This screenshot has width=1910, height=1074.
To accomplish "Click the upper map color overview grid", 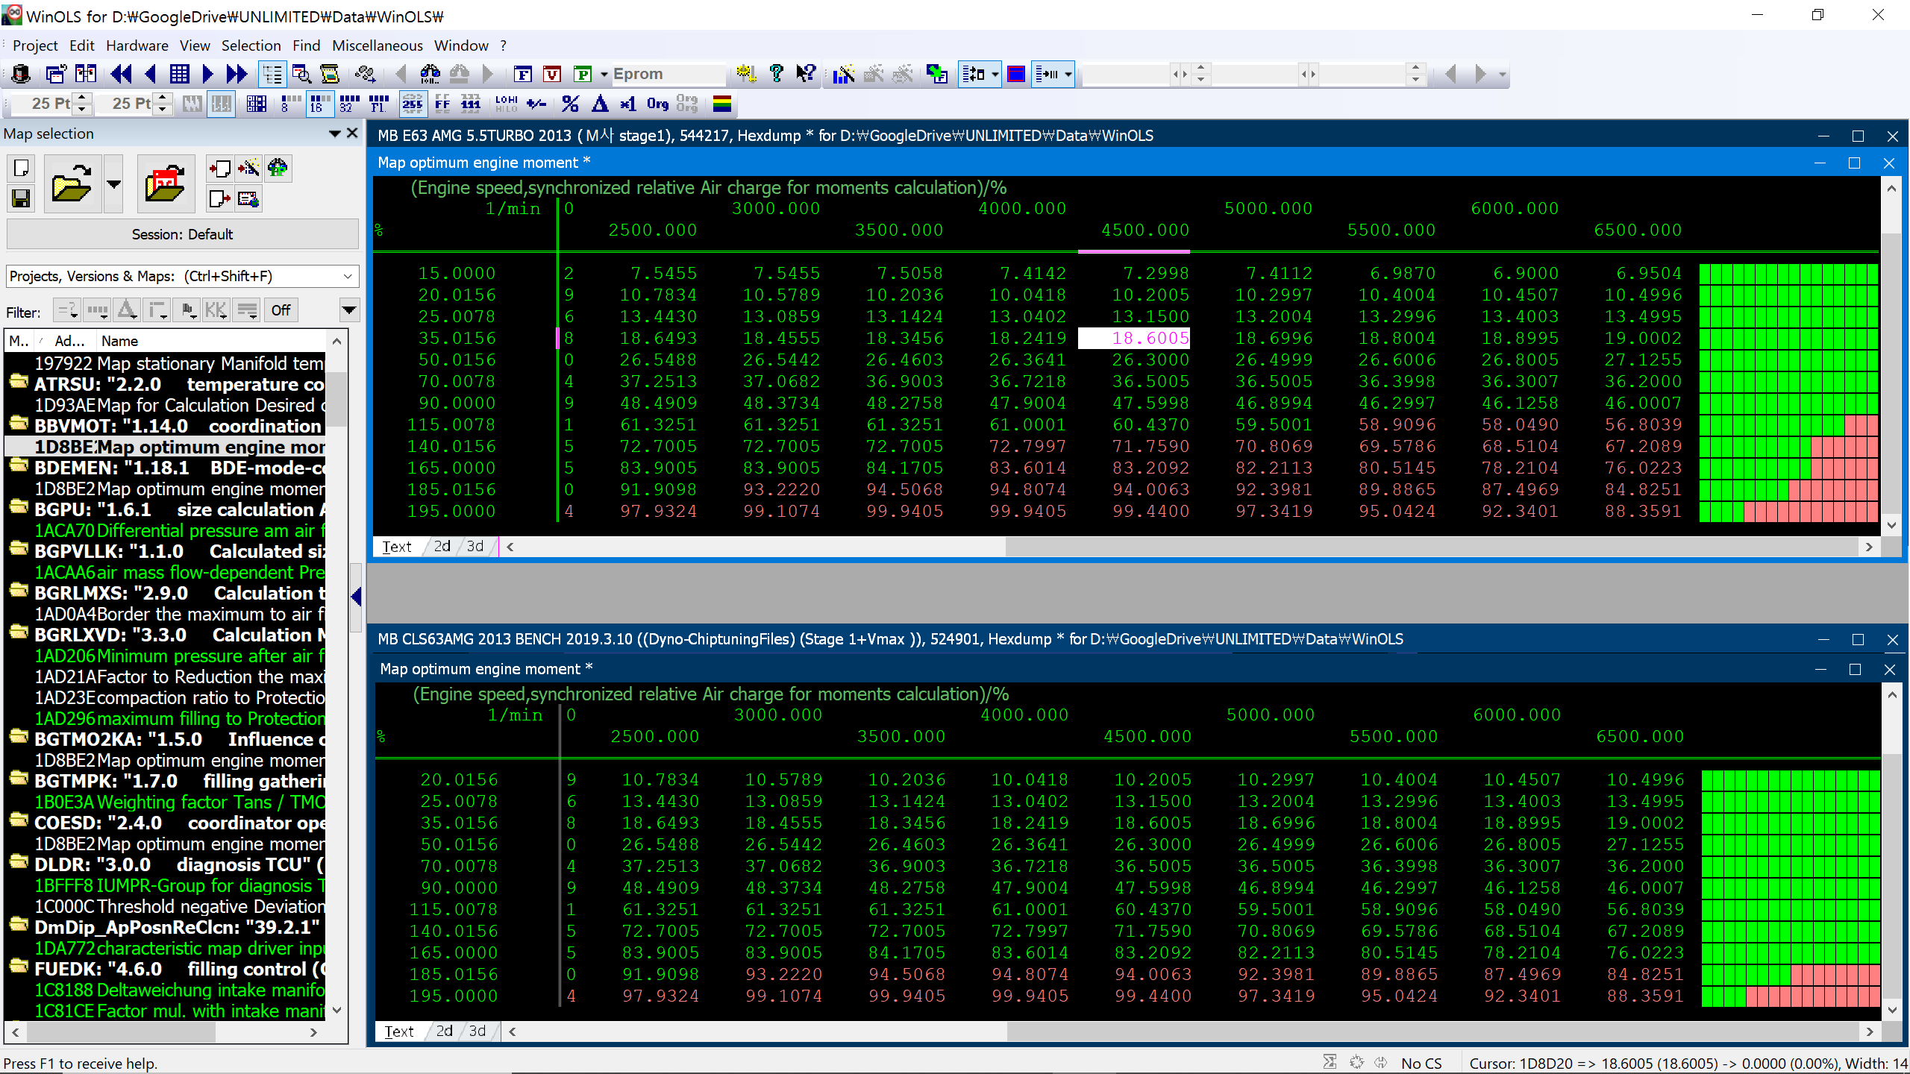I will click(x=1788, y=392).
